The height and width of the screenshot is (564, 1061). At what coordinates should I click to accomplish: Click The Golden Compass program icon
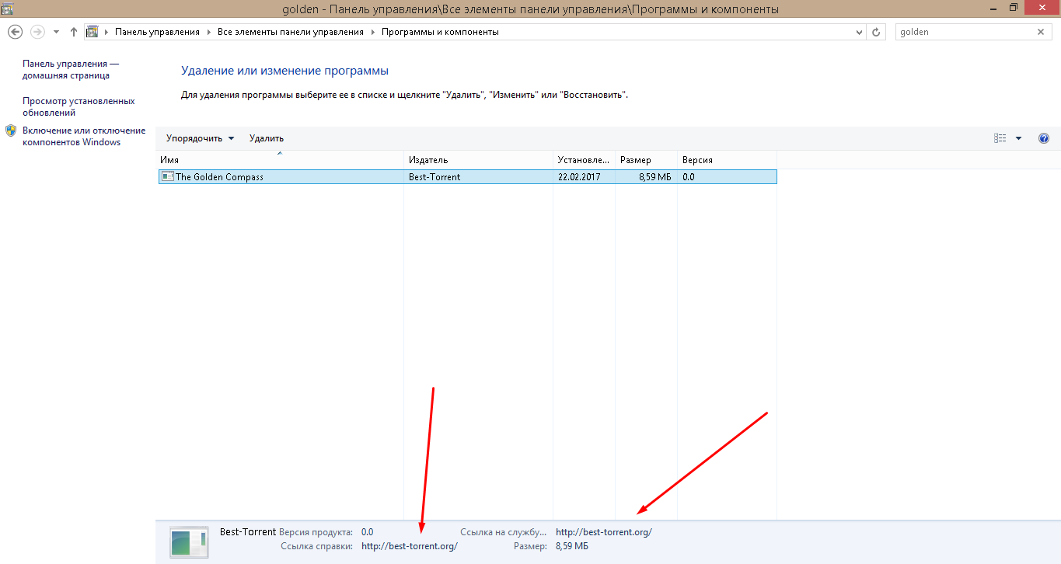point(167,176)
